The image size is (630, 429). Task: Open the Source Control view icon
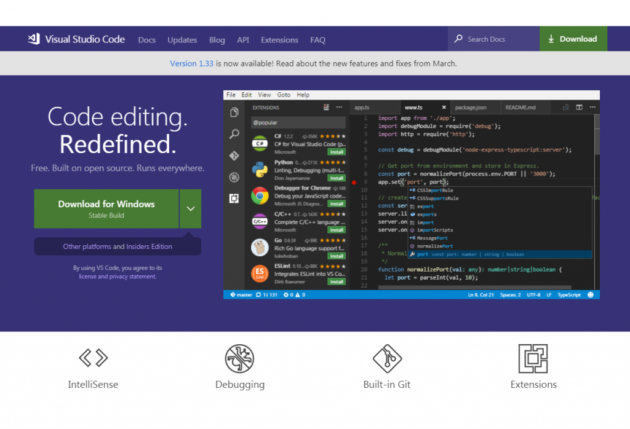click(234, 155)
